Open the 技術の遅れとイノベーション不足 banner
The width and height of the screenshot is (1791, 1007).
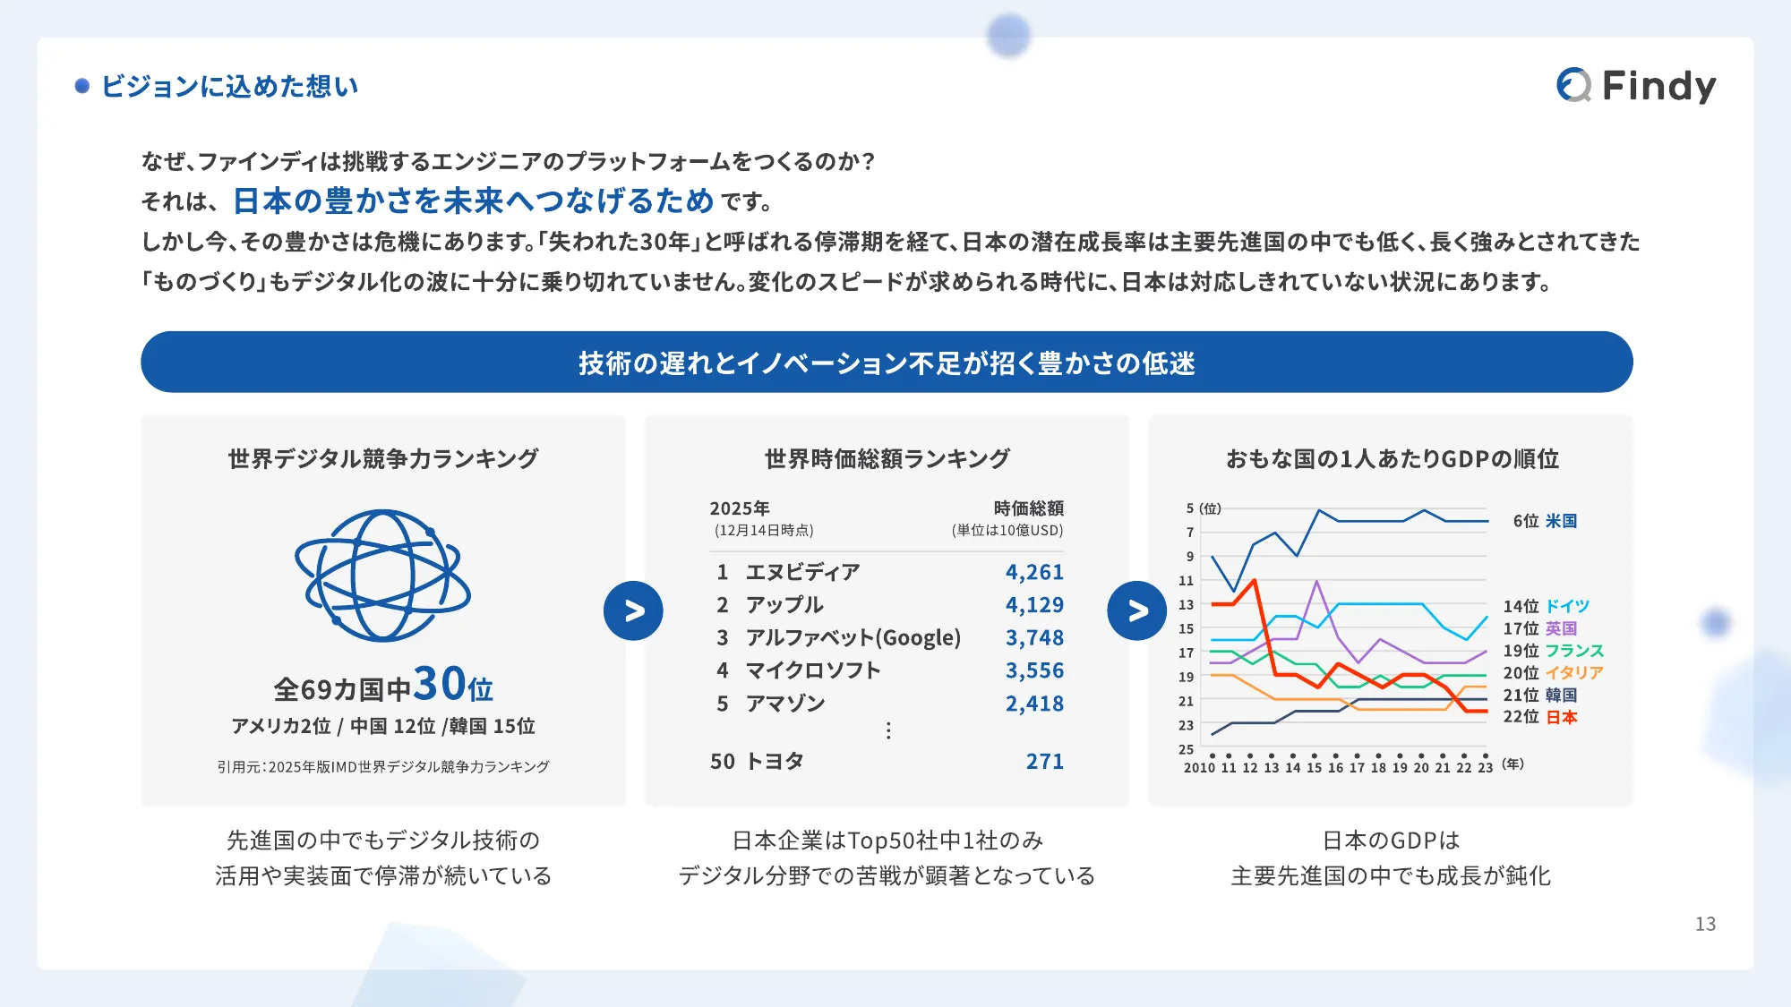[x=895, y=361]
